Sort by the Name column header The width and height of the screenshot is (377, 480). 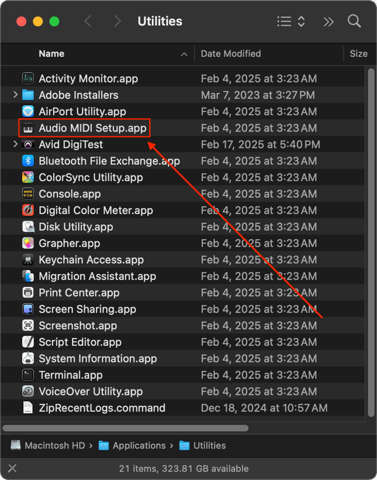click(51, 54)
